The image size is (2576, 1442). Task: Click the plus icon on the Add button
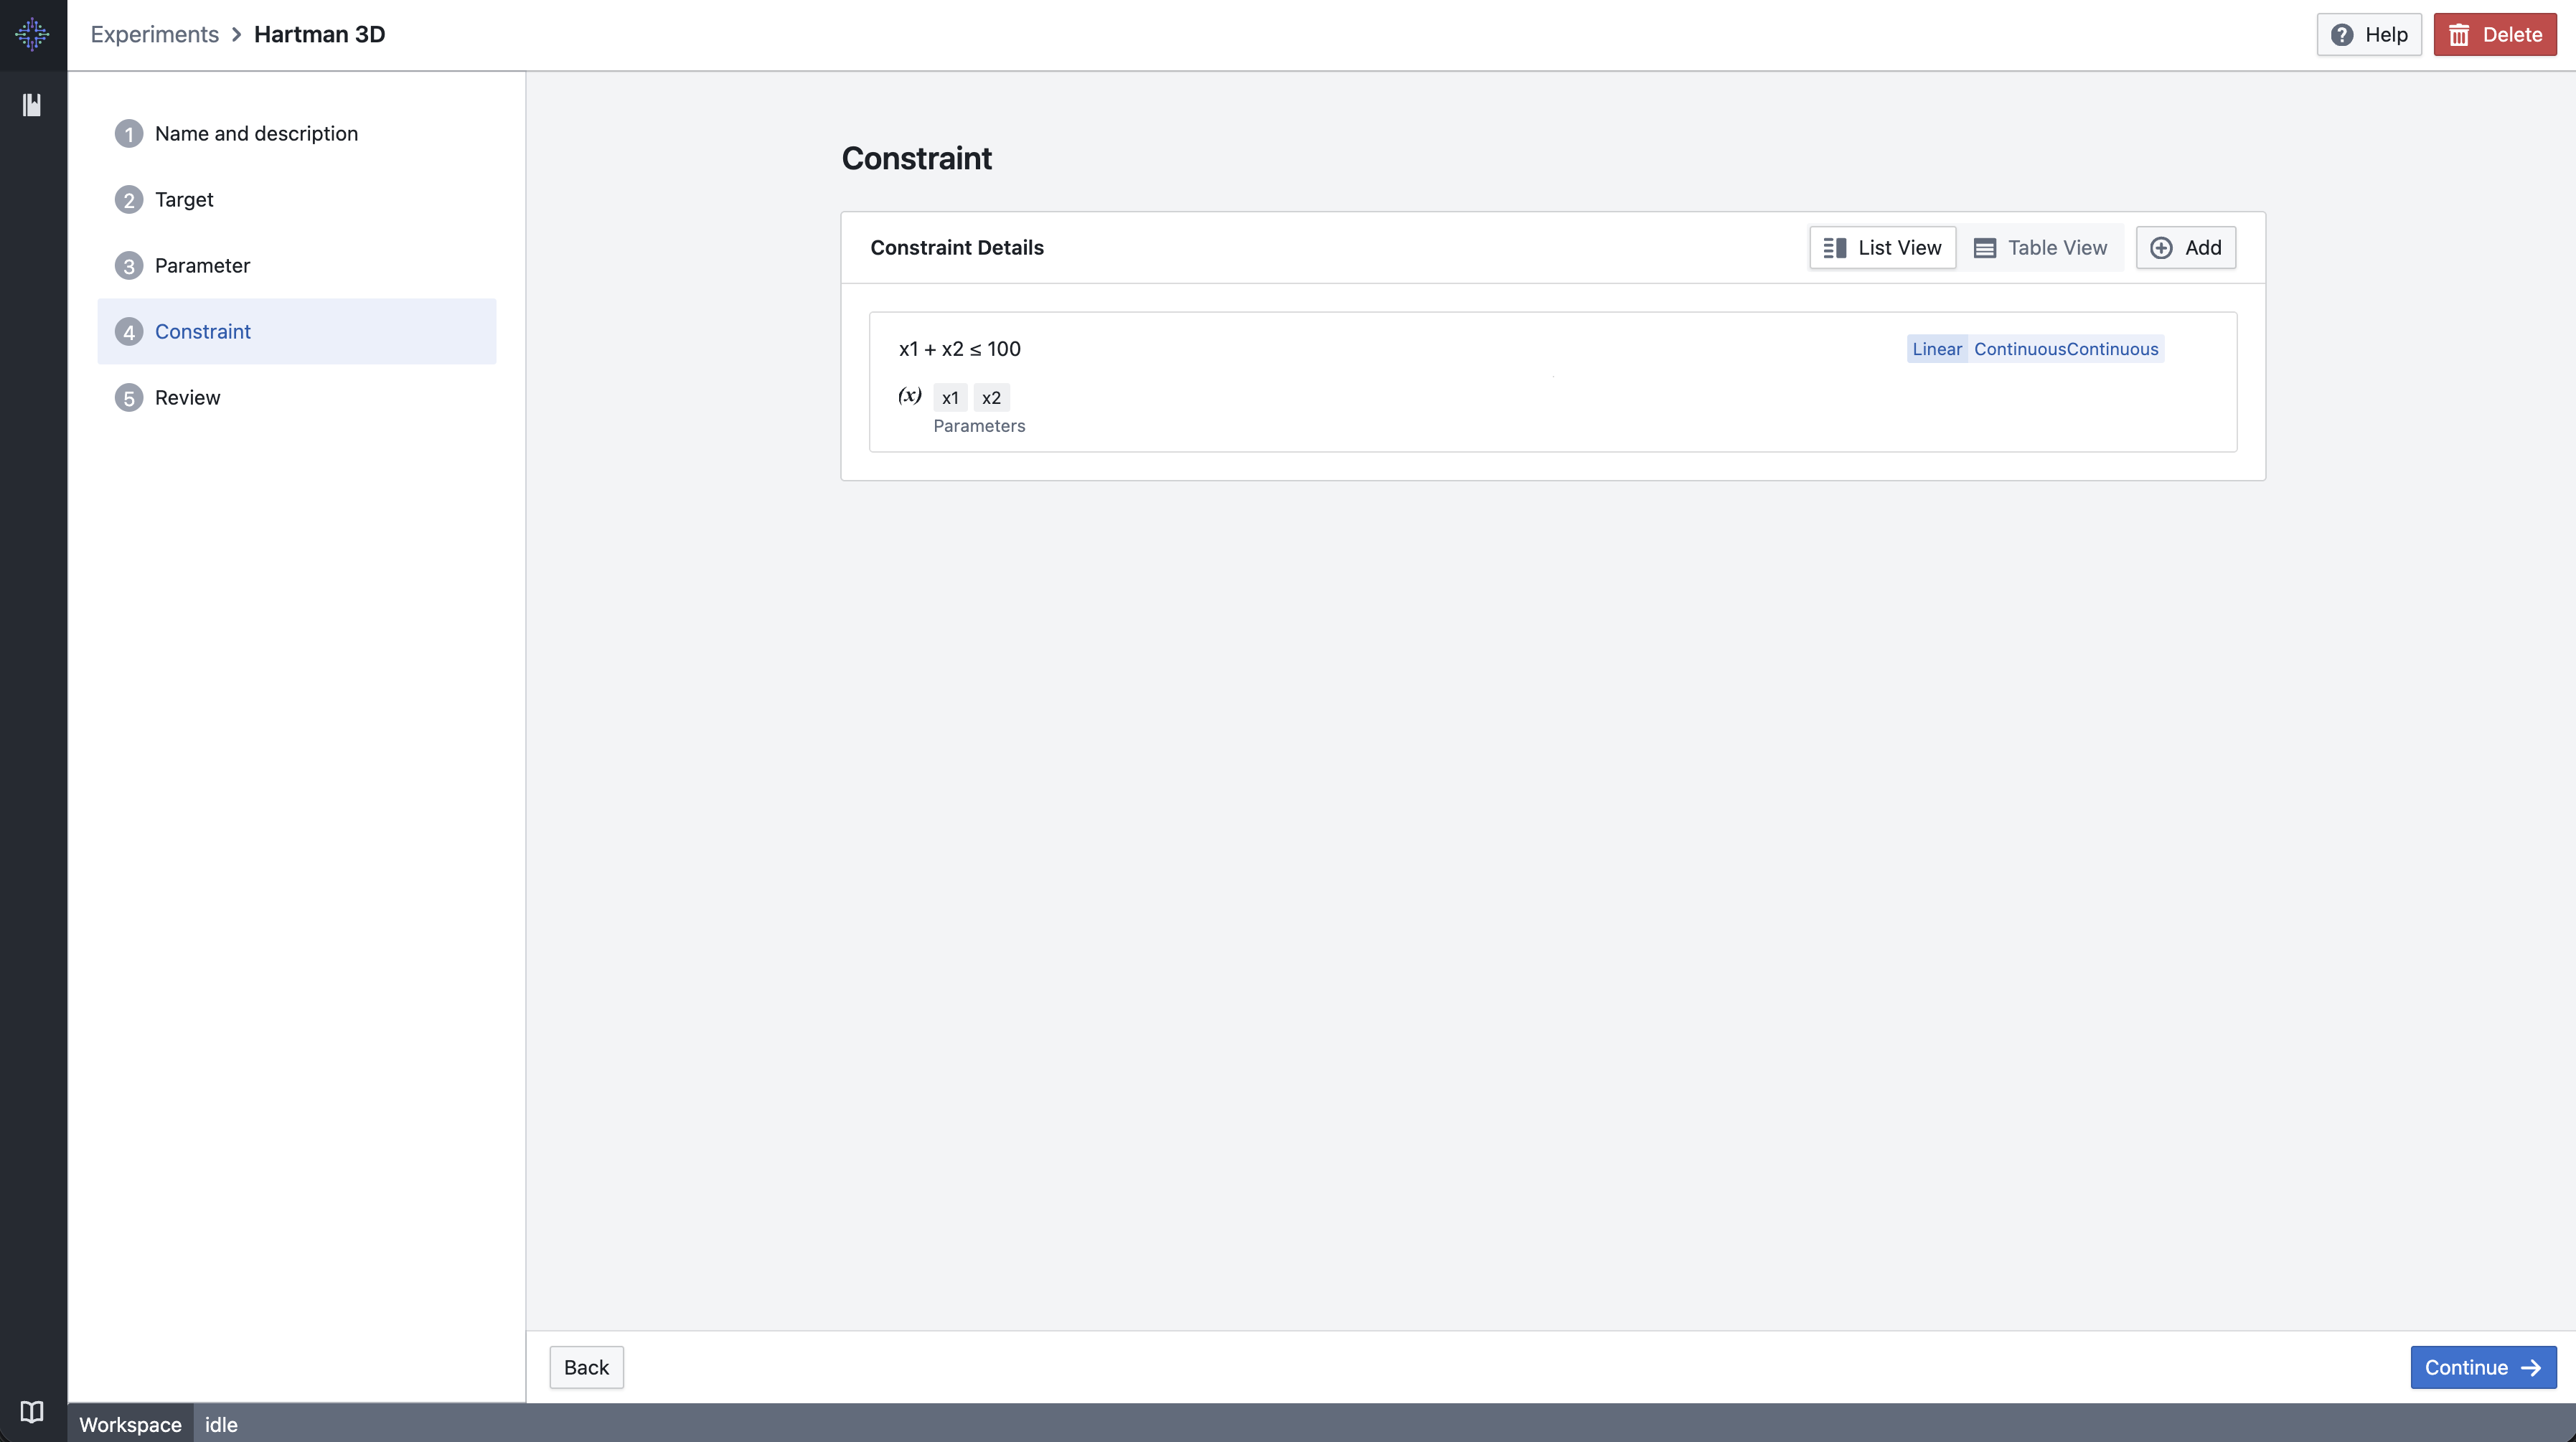click(x=2161, y=247)
